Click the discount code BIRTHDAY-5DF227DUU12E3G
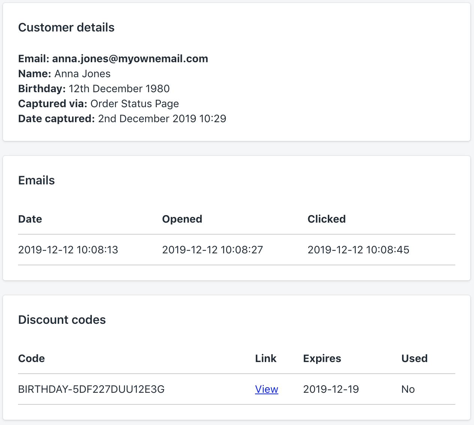The width and height of the screenshot is (474, 425). tap(91, 389)
